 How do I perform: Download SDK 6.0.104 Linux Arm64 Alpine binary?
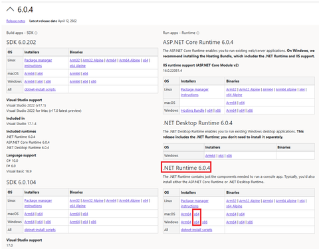click(x=130, y=200)
